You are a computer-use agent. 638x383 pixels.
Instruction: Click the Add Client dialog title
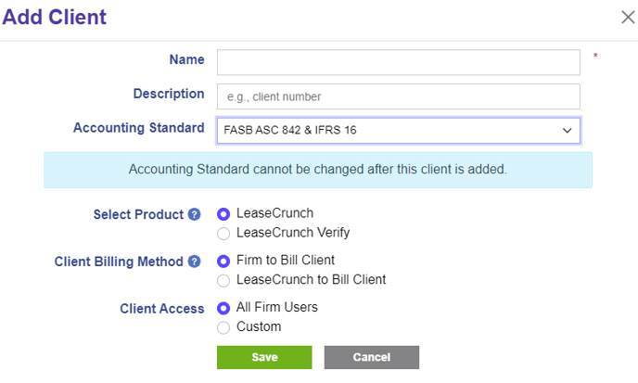pyautogui.click(x=54, y=17)
